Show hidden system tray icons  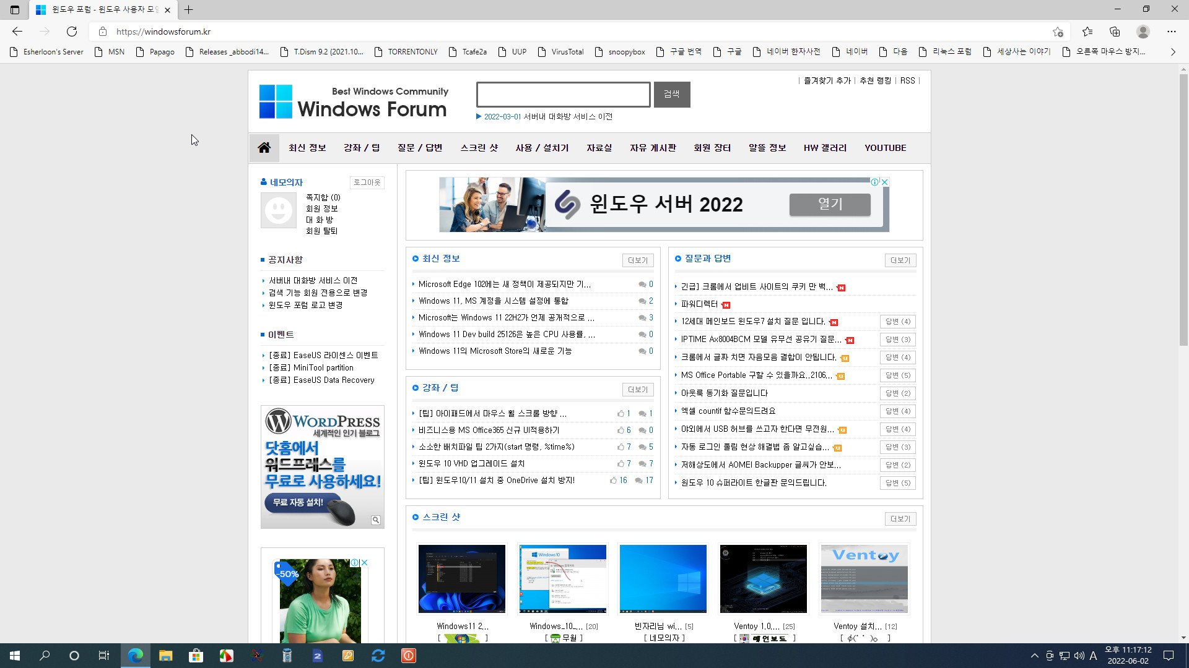1034,656
